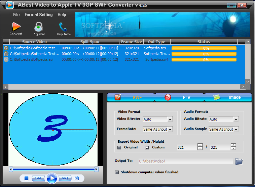Click Softpedia.avi 0% progress bar
Viewport: 255px width, 187px height.
tap(204, 60)
